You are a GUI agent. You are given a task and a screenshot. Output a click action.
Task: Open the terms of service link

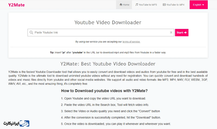(131, 42)
